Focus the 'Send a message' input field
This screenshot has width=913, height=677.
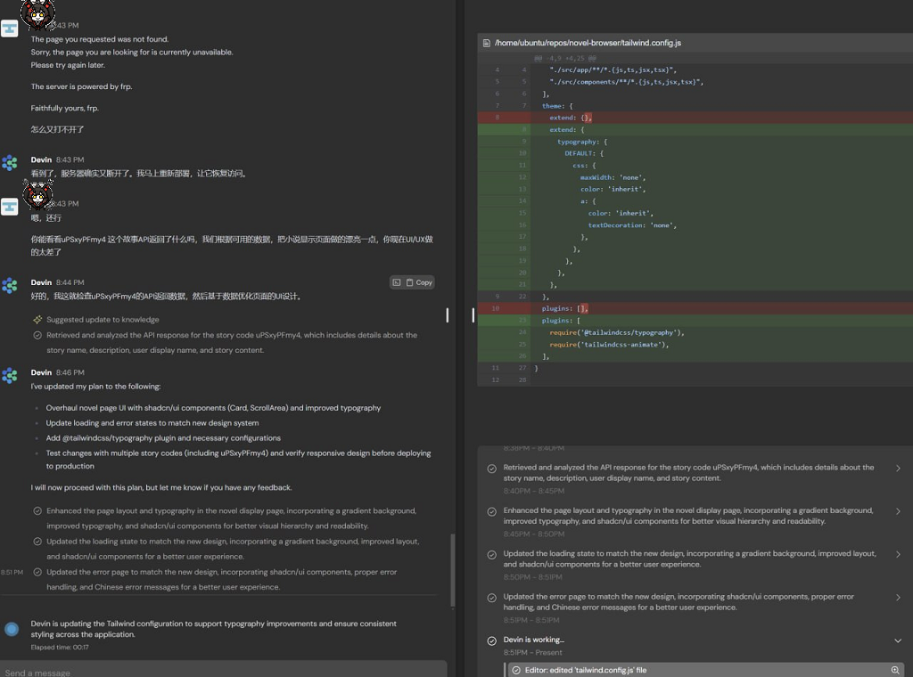[x=224, y=670]
